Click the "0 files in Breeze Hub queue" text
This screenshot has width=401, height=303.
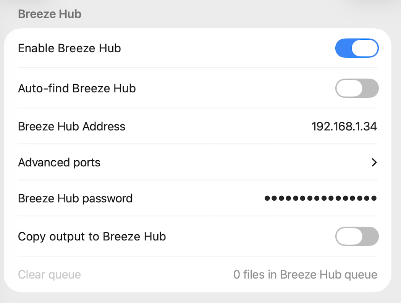pyautogui.click(x=305, y=274)
